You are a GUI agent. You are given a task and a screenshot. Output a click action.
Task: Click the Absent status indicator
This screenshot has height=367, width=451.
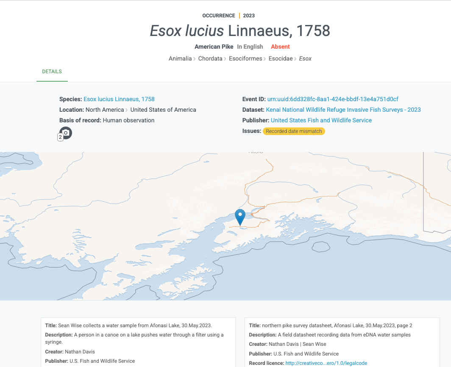point(280,47)
